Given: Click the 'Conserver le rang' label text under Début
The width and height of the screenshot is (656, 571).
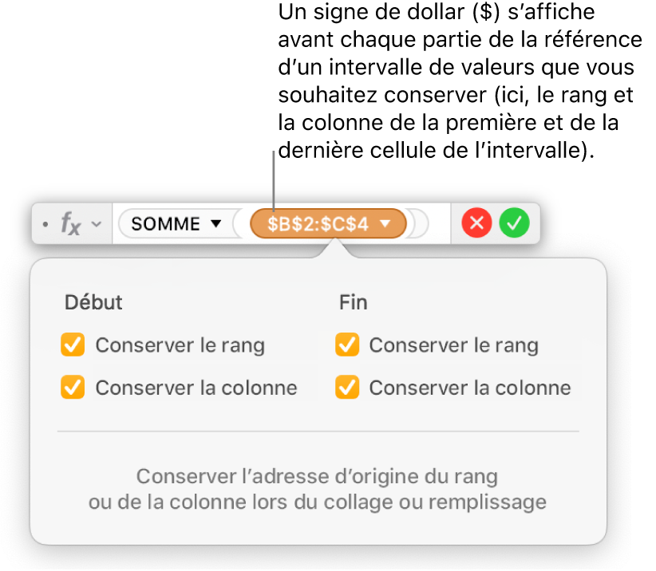Looking at the screenshot, I should coord(180,345).
